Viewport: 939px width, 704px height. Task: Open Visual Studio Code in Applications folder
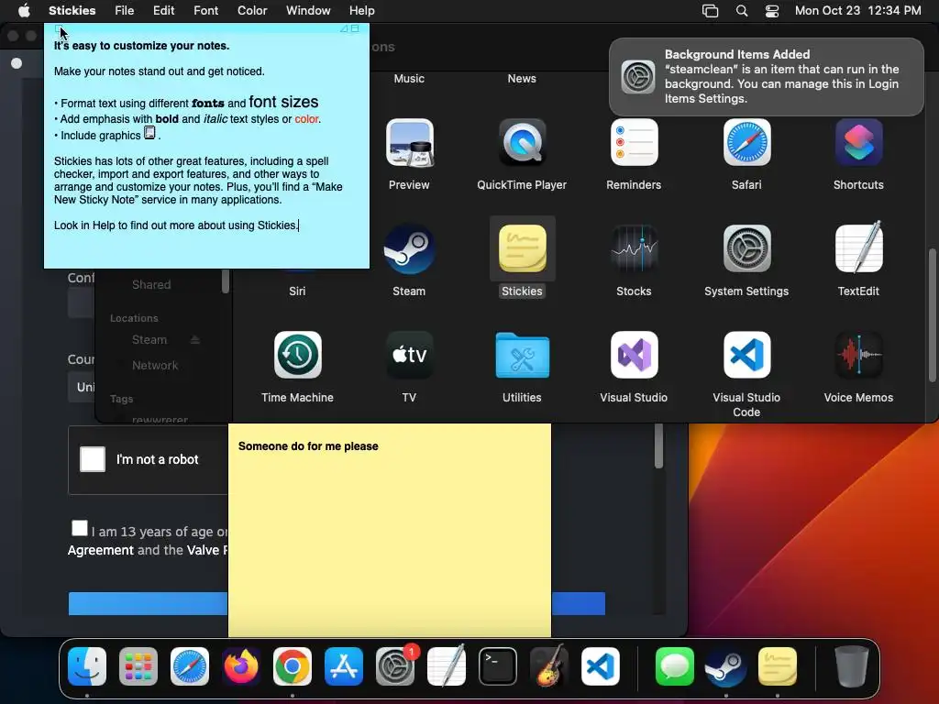pos(746,355)
